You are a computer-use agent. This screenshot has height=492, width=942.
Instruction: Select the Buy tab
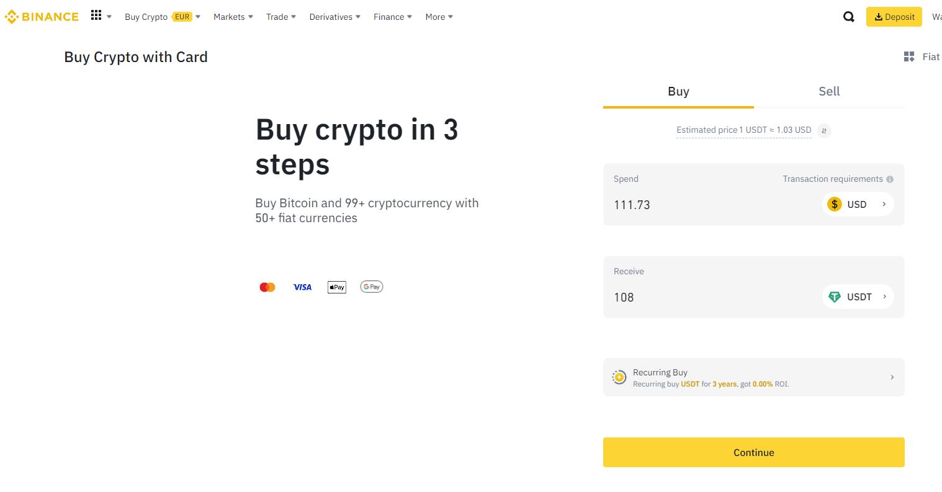[x=678, y=92]
